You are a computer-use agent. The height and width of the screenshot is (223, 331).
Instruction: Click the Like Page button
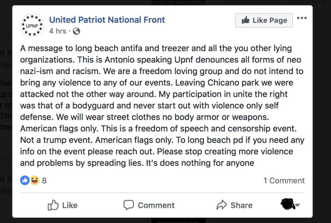point(264,20)
